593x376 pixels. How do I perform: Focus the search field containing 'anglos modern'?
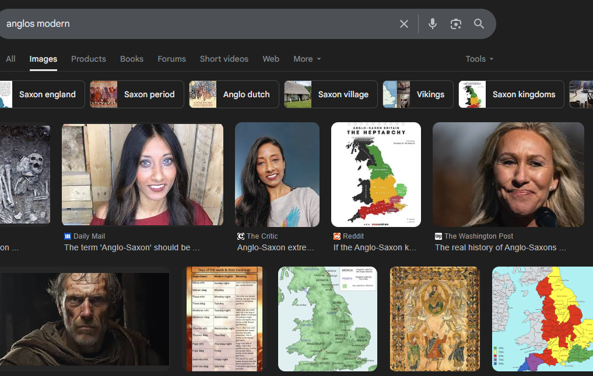coord(197,24)
